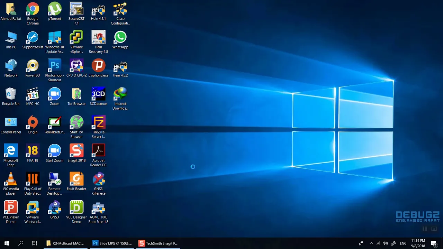Screen dimensions: 443x249
Task: Select the 3CDaemon icon
Action: pos(98,96)
